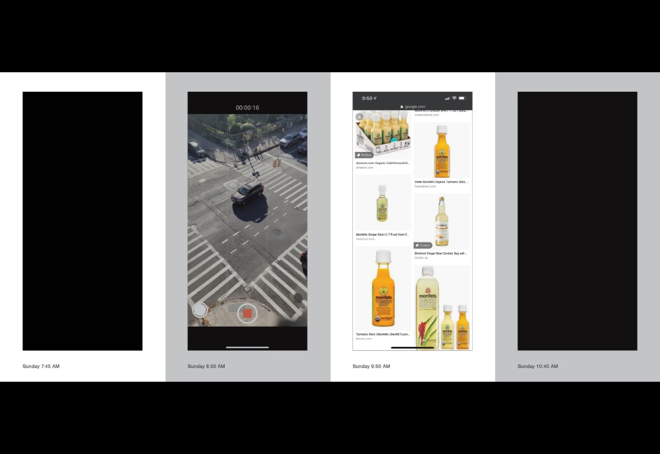This screenshot has height=454, width=660.
Task: Tap the white still-photo shutter button
Action: (200, 310)
